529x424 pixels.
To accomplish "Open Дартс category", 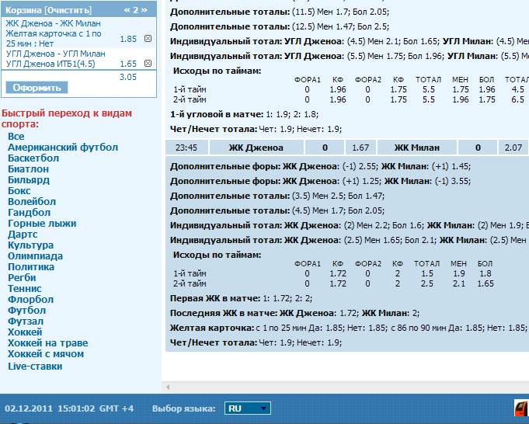I will pos(23,235).
